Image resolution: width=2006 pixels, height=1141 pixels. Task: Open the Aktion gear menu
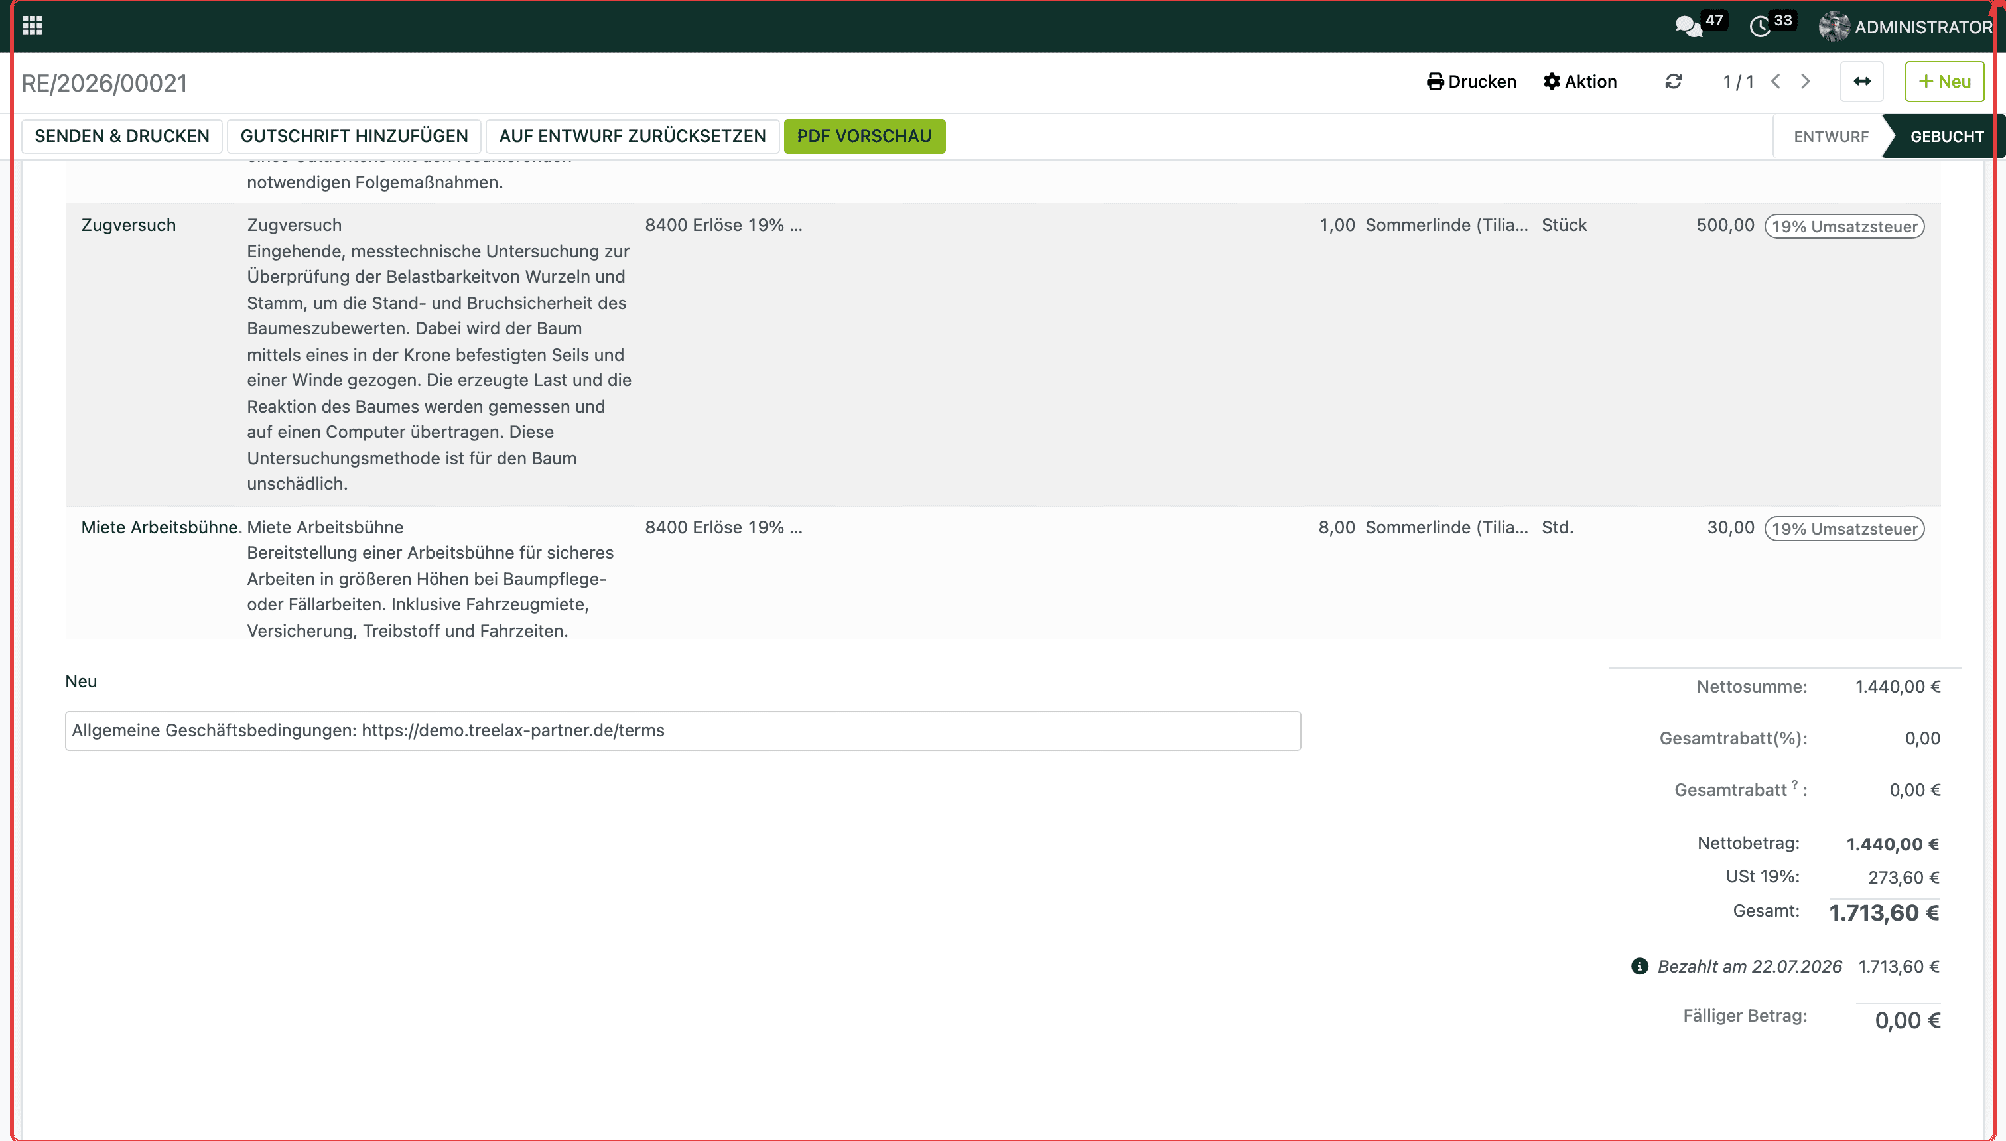tap(1579, 82)
